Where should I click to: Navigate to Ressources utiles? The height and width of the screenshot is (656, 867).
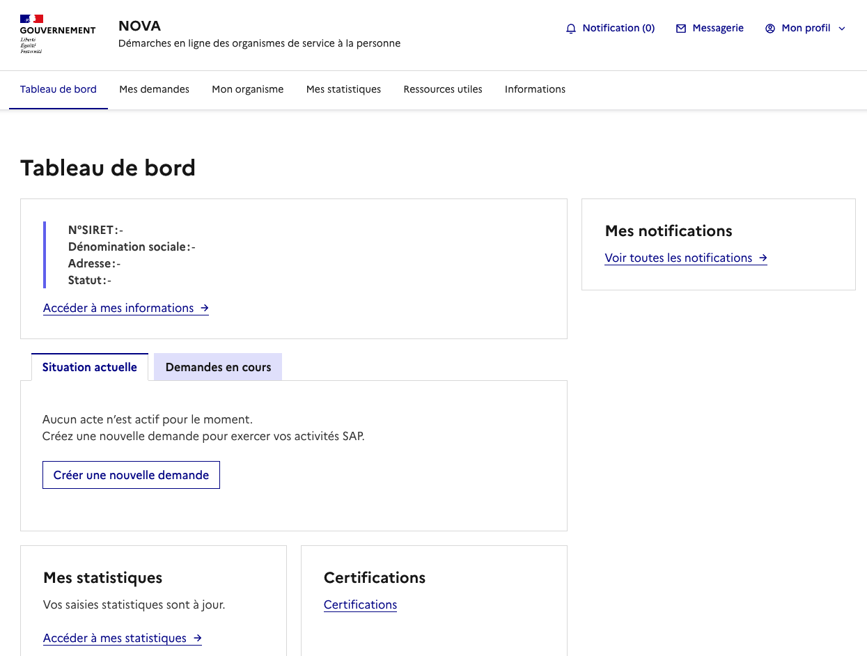tap(442, 89)
